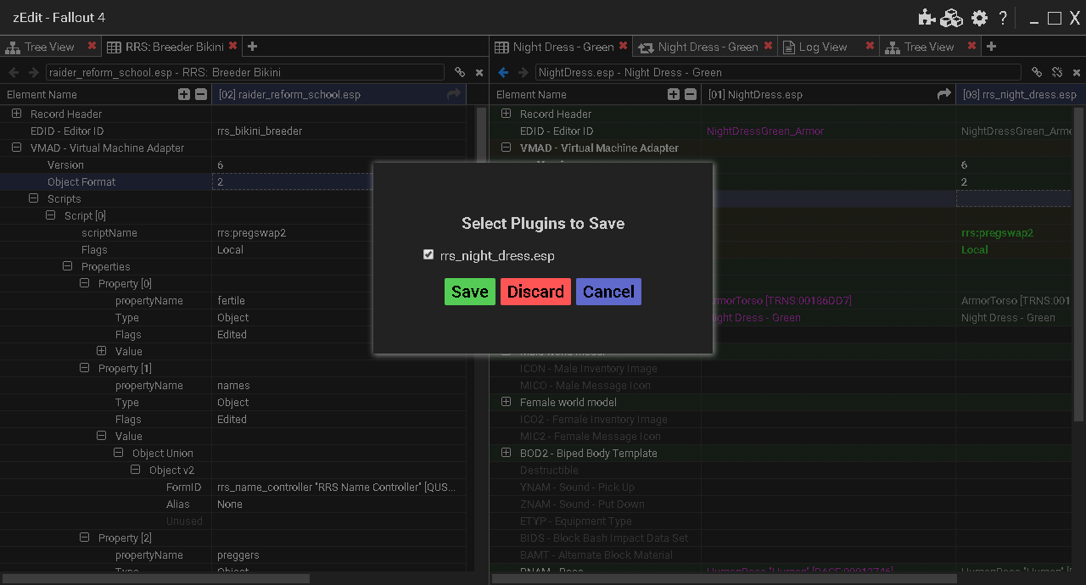
Task: Close the RRS: Breeder Bikini tab
Action: (x=232, y=46)
